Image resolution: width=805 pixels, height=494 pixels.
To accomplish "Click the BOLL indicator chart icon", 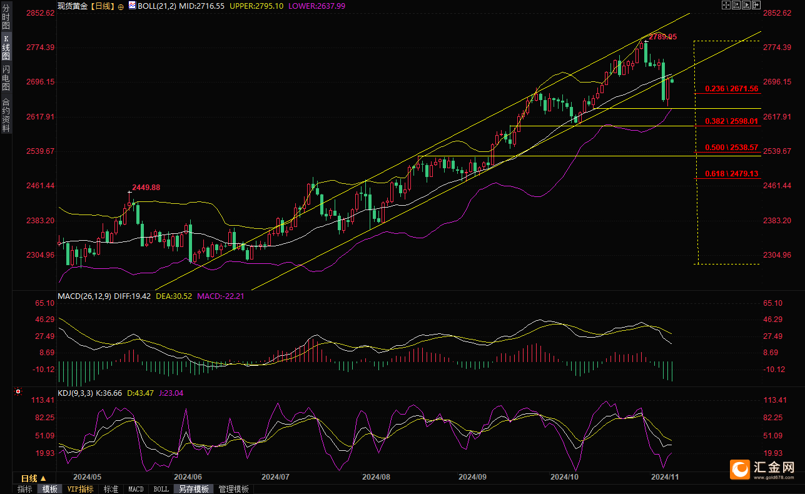I will point(132,6).
